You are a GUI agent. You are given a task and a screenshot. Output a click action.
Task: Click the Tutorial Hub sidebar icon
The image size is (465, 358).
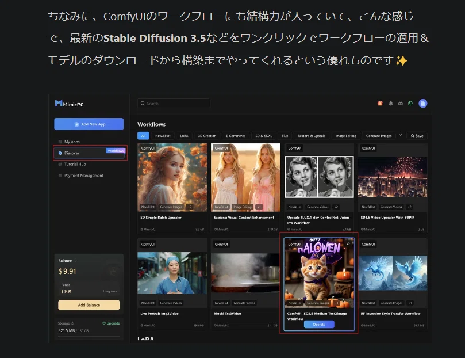(60, 164)
